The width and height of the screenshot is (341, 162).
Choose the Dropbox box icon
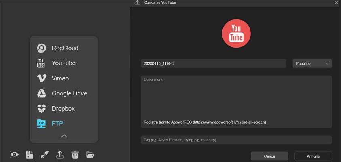[x=42, y=108]
